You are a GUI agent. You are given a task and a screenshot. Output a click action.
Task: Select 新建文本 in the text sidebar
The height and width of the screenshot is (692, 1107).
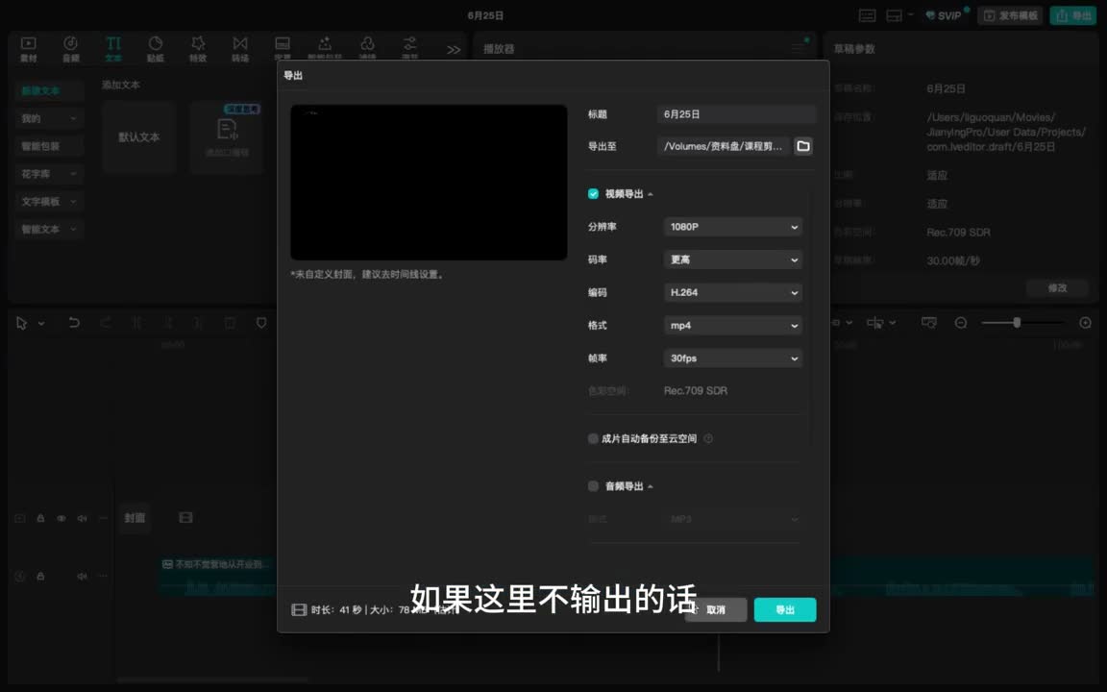49,90
